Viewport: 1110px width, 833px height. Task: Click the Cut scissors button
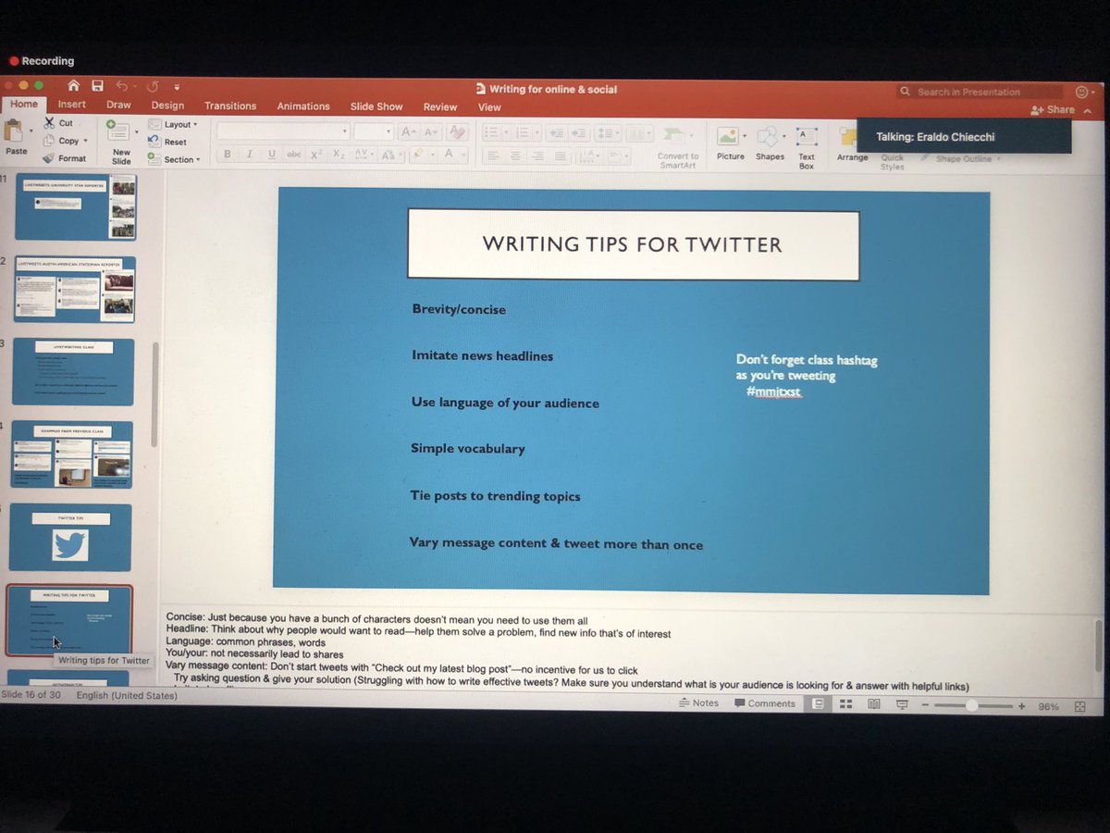click(58, 123)
